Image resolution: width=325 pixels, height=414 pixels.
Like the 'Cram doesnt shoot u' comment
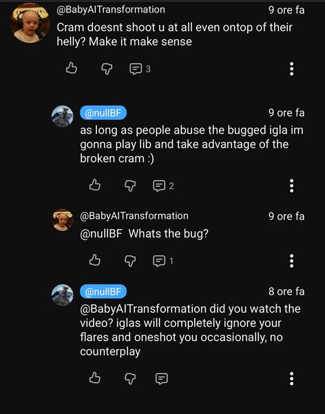click(72, 68)
